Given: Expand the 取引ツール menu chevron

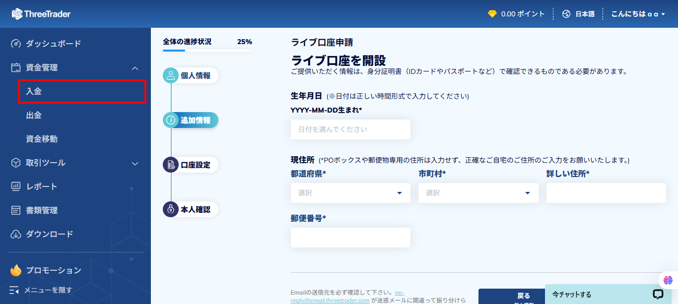Looking at the screenshot, I should click(134, 162).
